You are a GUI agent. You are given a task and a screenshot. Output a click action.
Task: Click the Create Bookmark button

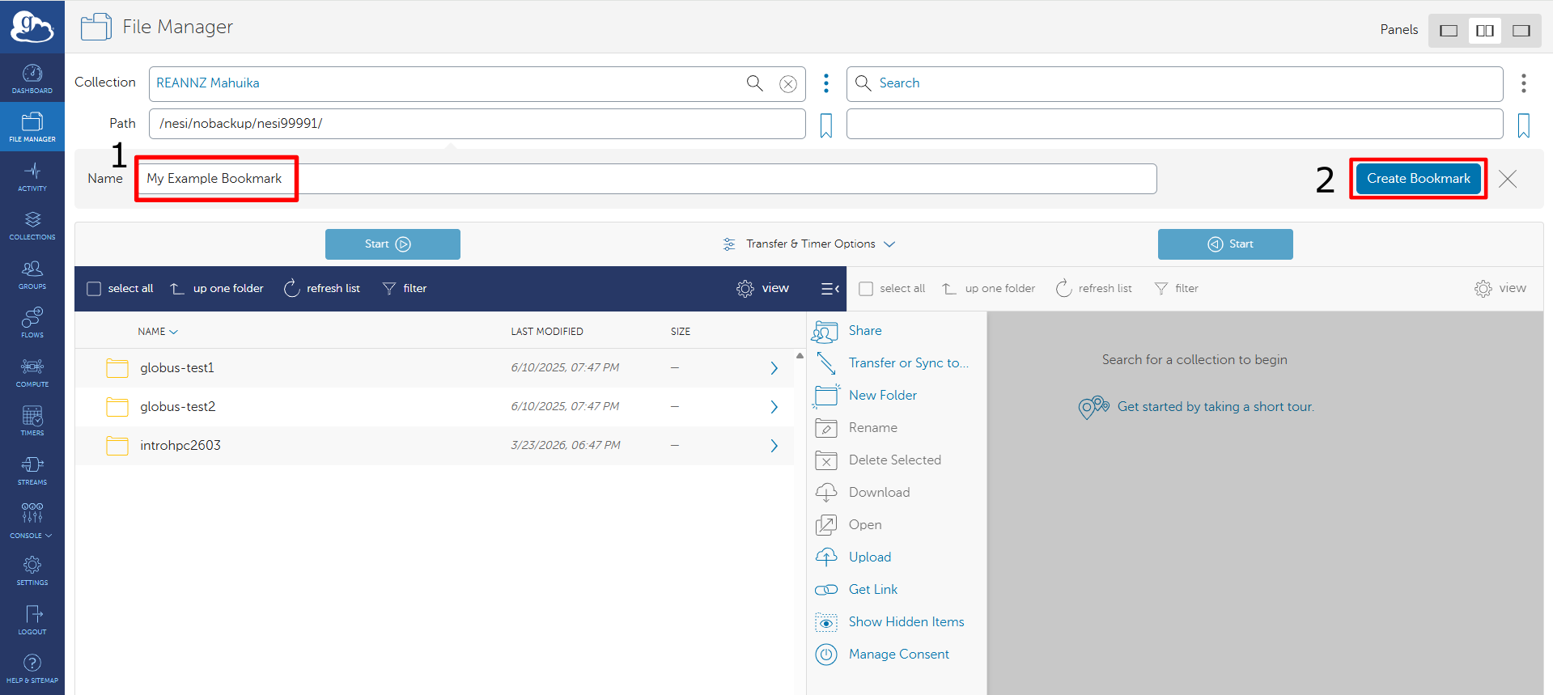pyautogui.click(x=1419, y=179)
